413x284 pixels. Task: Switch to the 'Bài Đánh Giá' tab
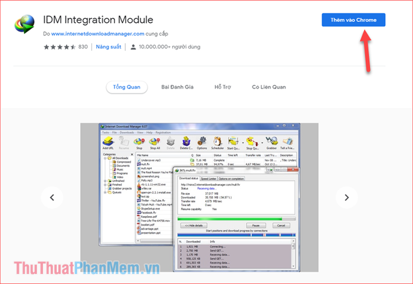click(x=177, y=87)
